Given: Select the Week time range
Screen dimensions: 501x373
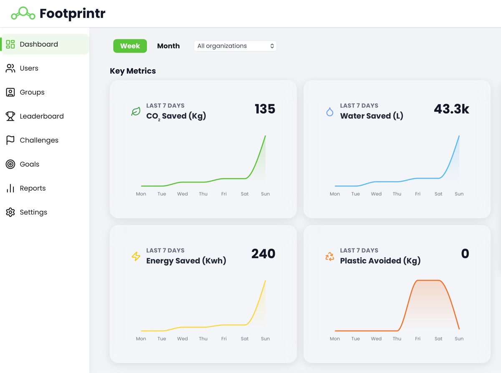Looking at the screenshot, I should click(130, 46).
